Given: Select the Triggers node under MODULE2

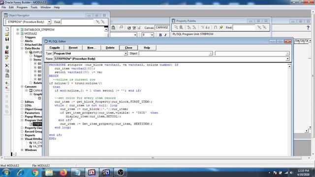Looking at the screenshot, I should (x=30, y=37).
